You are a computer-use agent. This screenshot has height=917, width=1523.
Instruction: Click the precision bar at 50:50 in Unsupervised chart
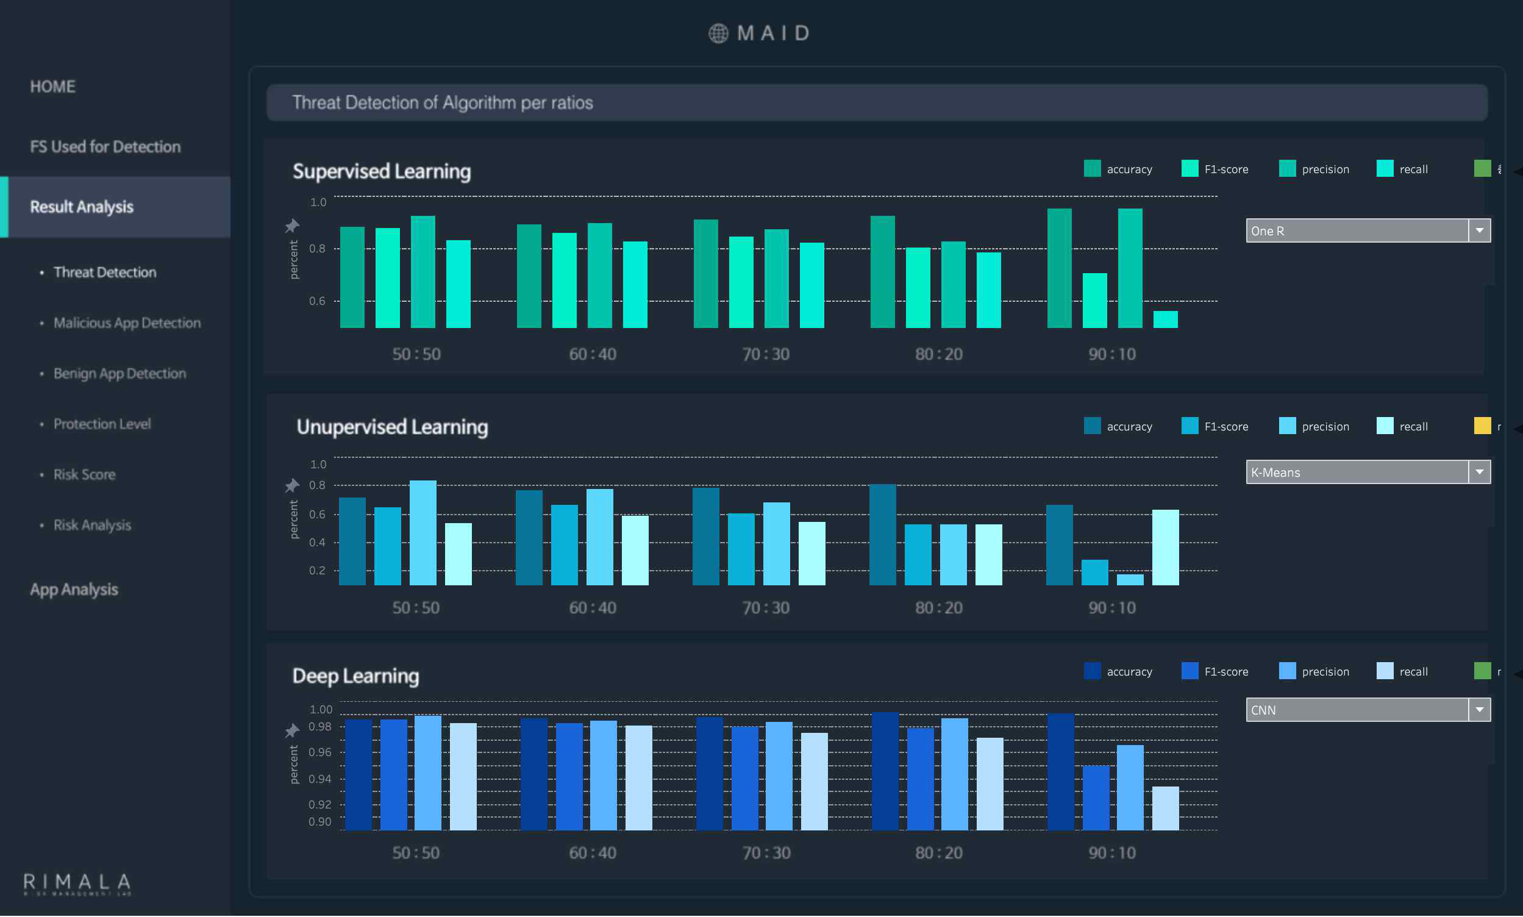tap(423, 534)
